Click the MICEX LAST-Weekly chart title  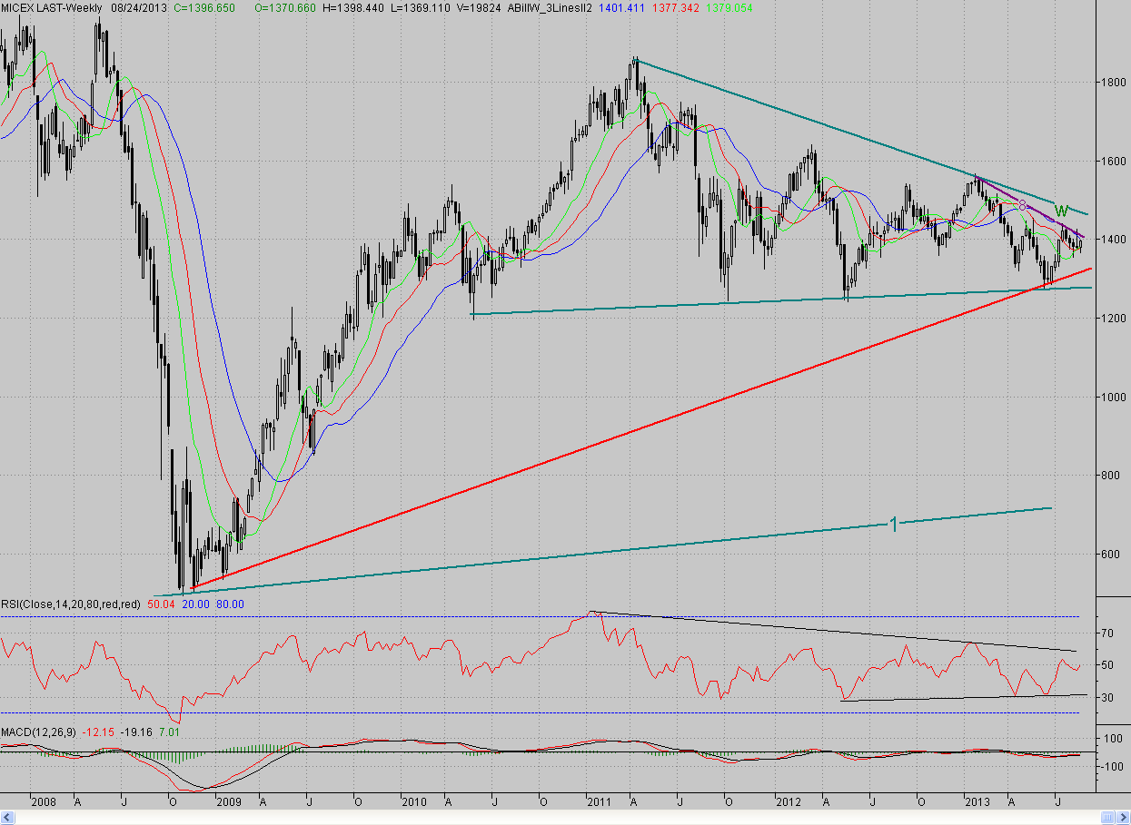point(52,5)
